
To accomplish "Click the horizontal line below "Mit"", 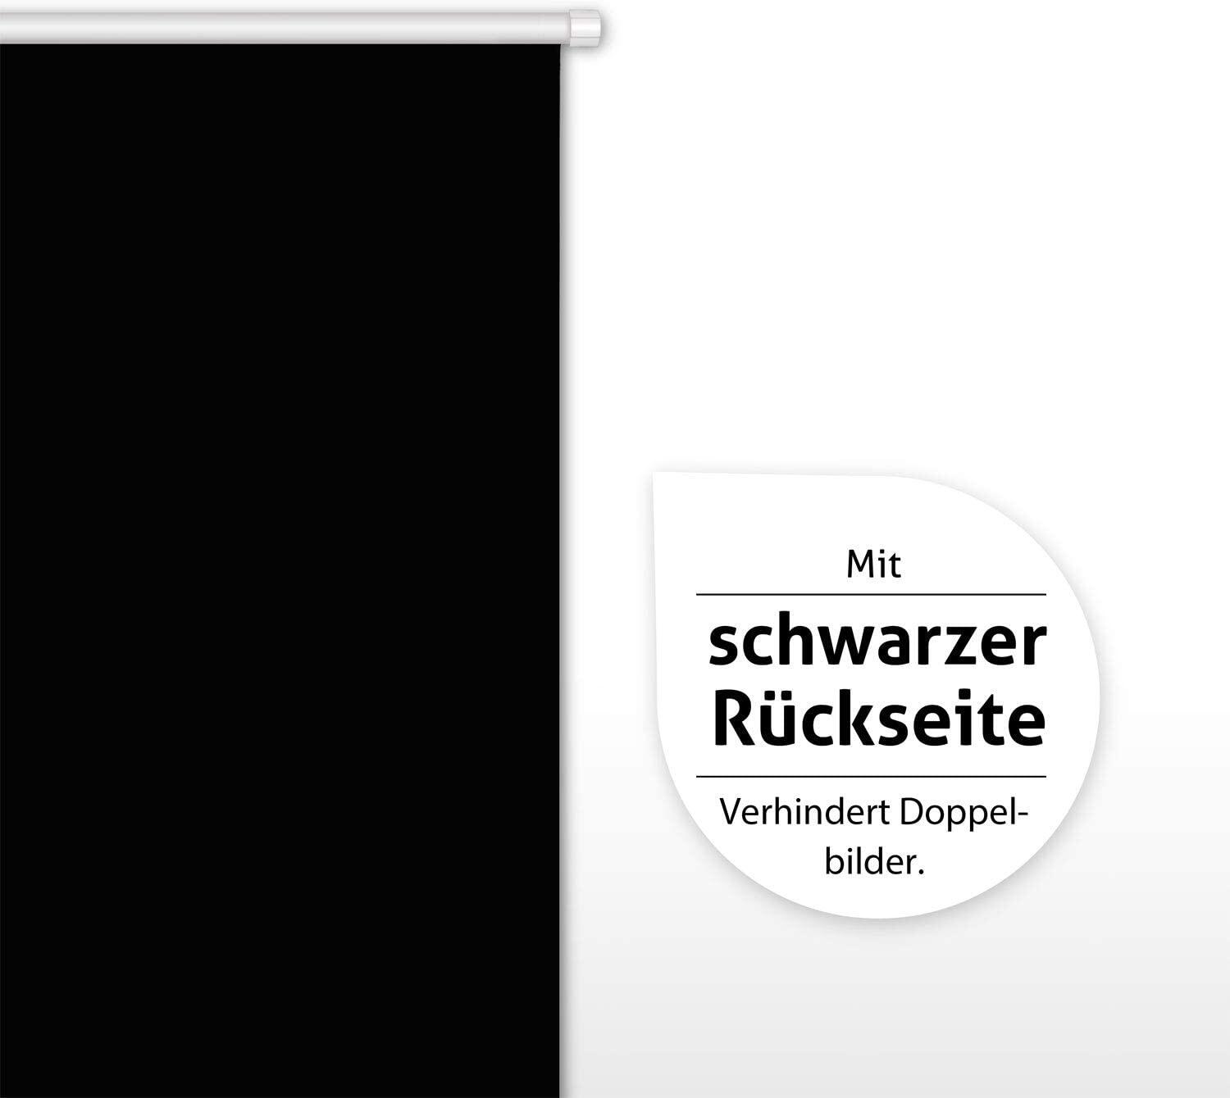I will [871, 595].
